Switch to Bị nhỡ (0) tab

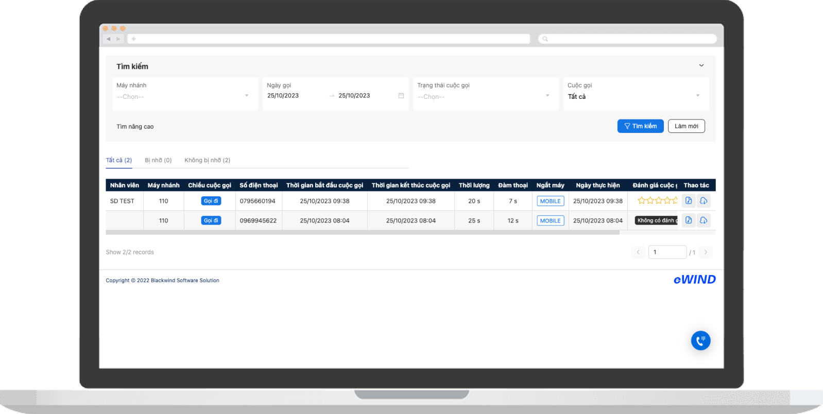158,160
